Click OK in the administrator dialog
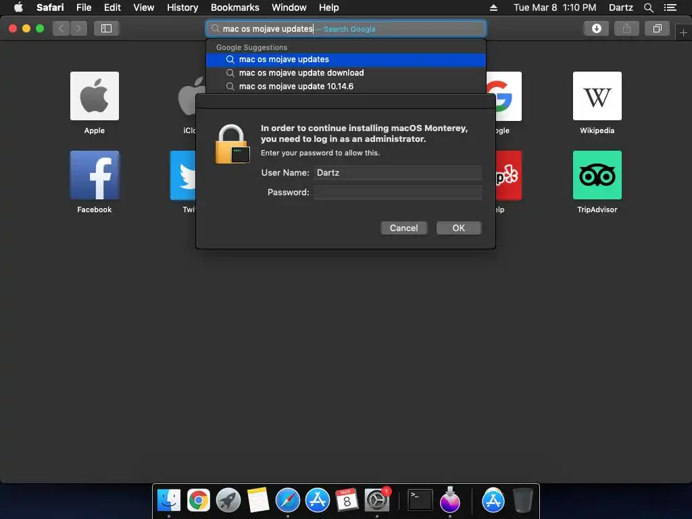Image resolution: width=692 pixels, height=519 pixels. pyautogui.click(x=459, y=228)
